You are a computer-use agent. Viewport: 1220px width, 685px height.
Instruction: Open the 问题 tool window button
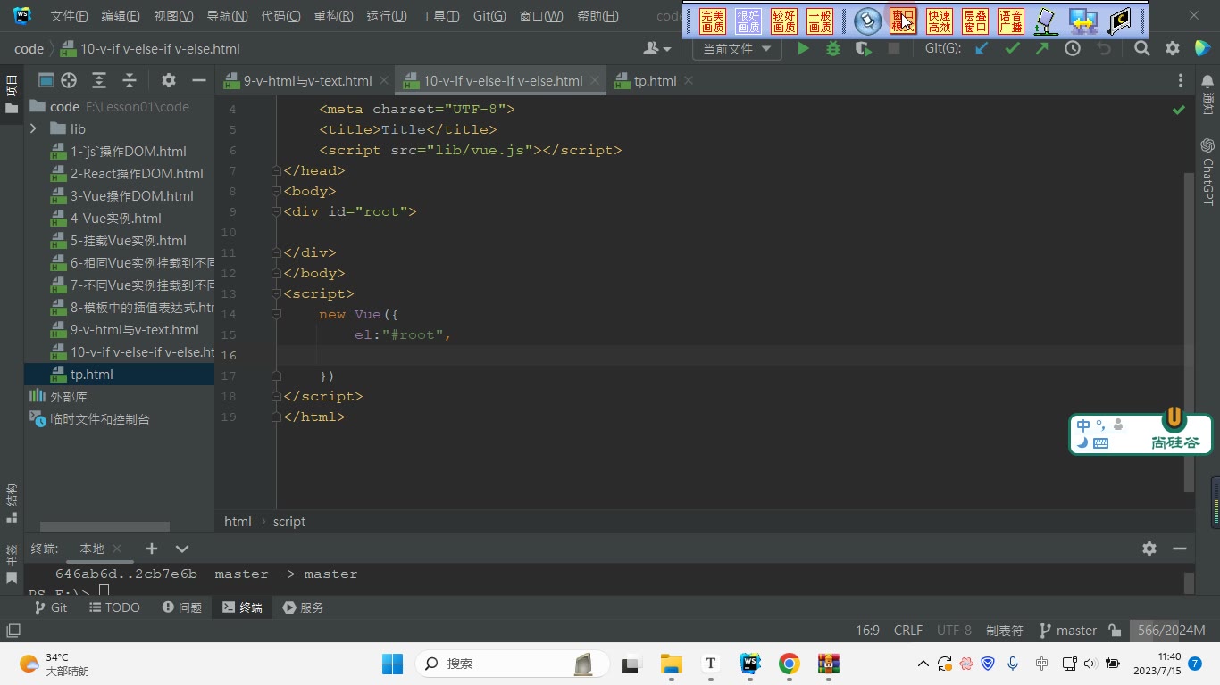(181, 607)
